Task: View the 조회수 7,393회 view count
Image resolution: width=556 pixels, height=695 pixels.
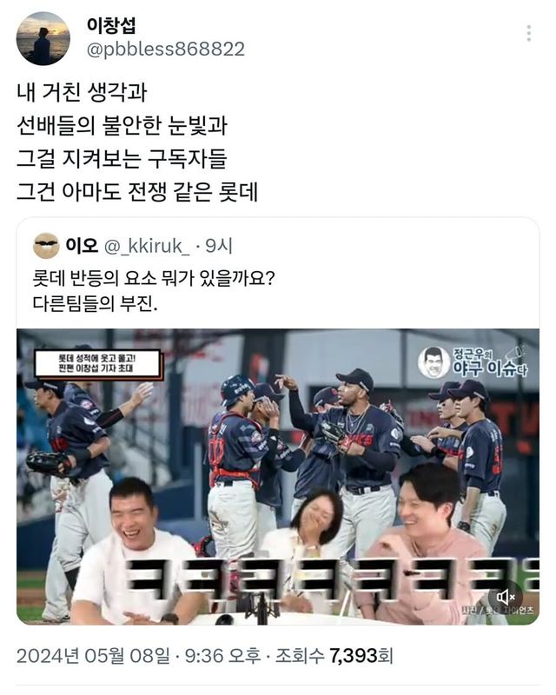Action: coord(334,656)
